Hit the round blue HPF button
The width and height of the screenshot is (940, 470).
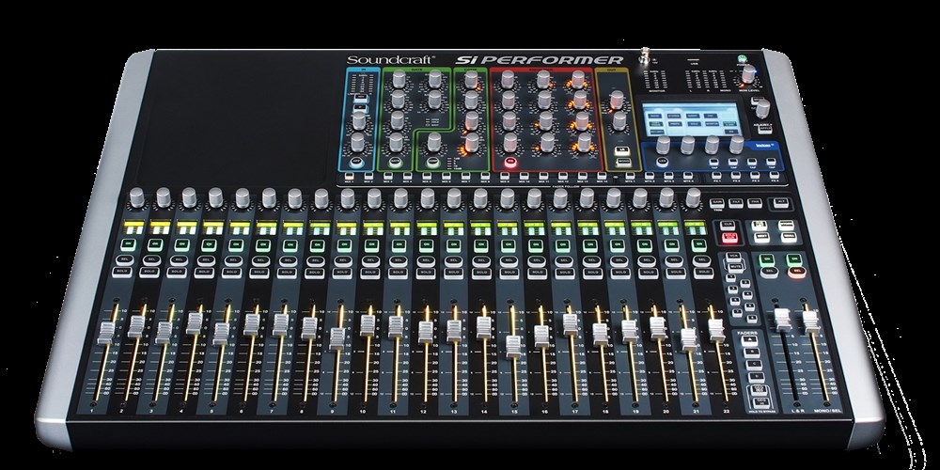(357, 162)
